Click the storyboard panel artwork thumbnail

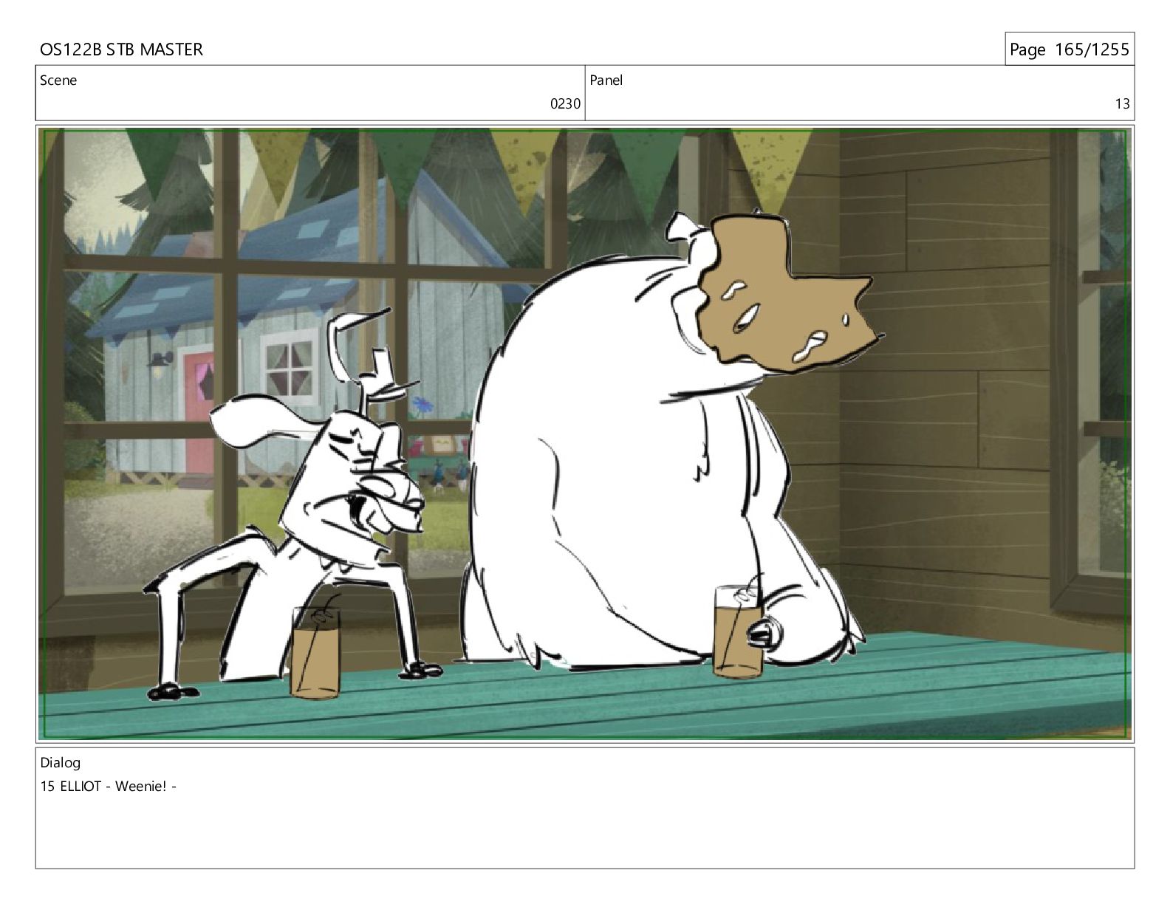585,434
